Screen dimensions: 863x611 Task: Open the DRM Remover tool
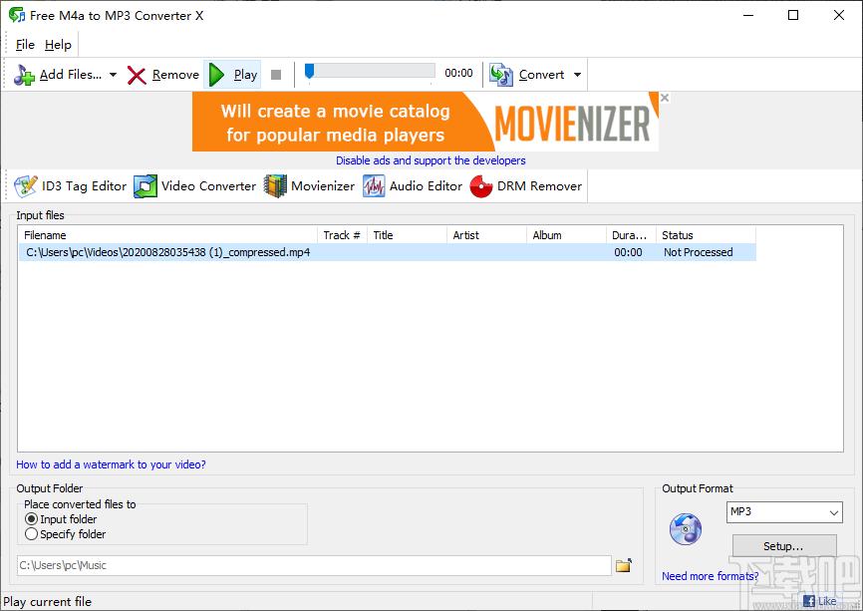tap(525, 186)
